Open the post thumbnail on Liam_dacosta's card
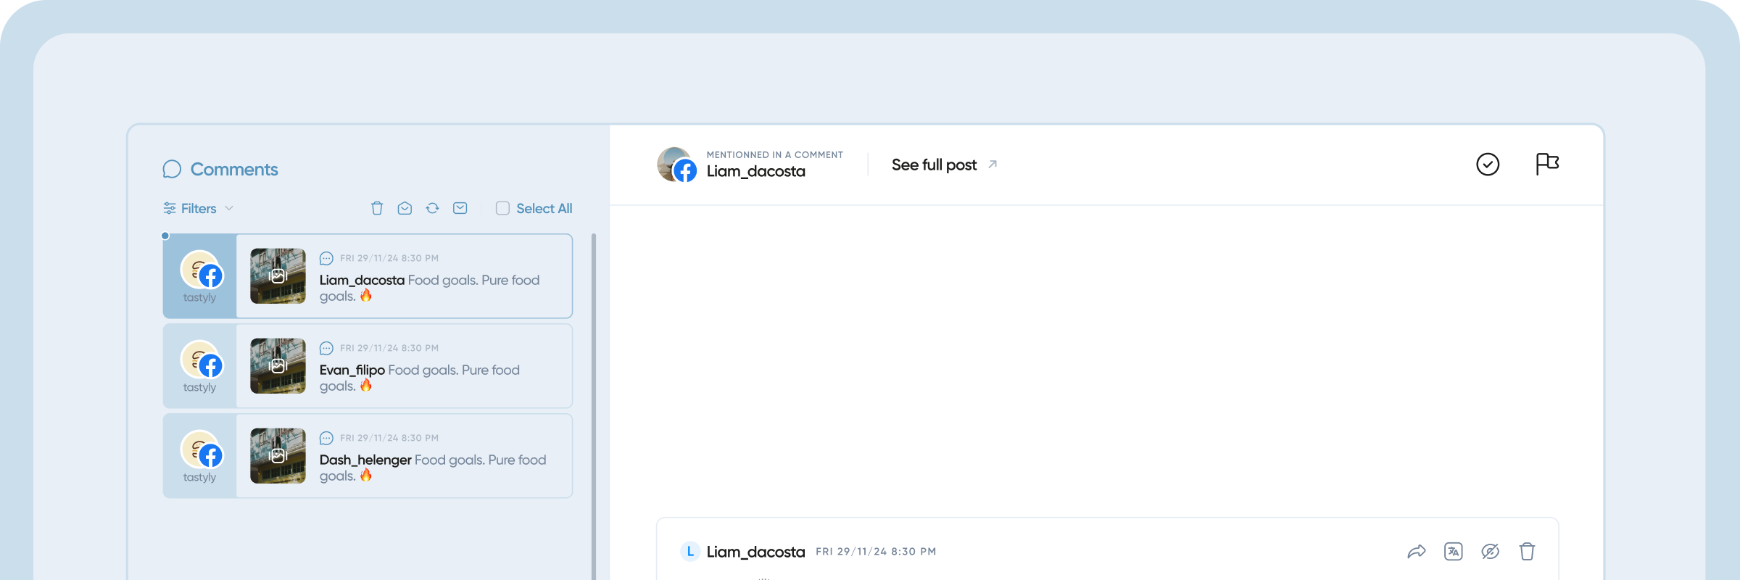 [278, 276]
